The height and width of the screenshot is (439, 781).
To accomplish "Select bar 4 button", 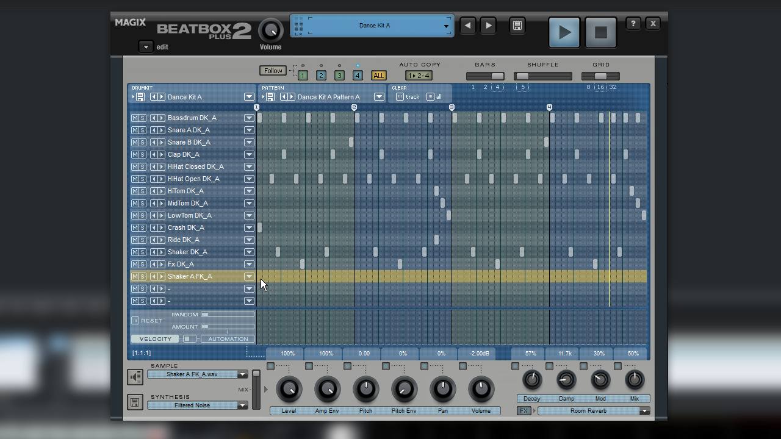I will point(358,76).
